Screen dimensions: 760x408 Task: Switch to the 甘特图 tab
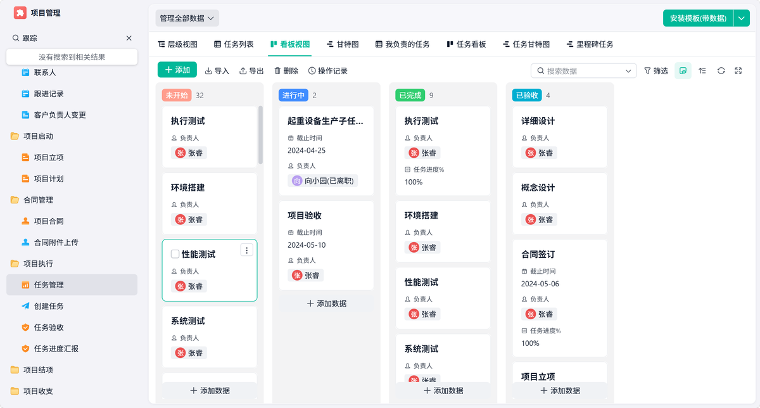(343, 44)
